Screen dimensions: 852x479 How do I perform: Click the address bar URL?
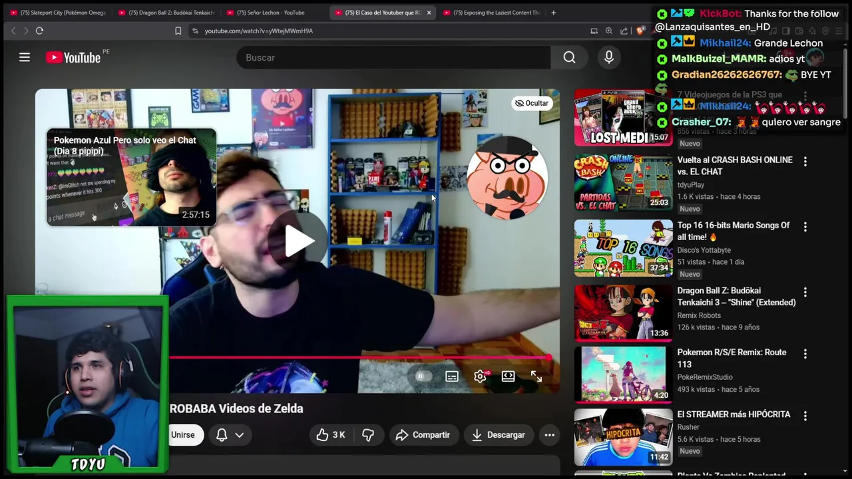pos(258,31)
